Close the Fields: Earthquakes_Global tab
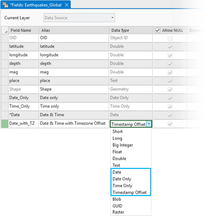 (x=67, y=5)
